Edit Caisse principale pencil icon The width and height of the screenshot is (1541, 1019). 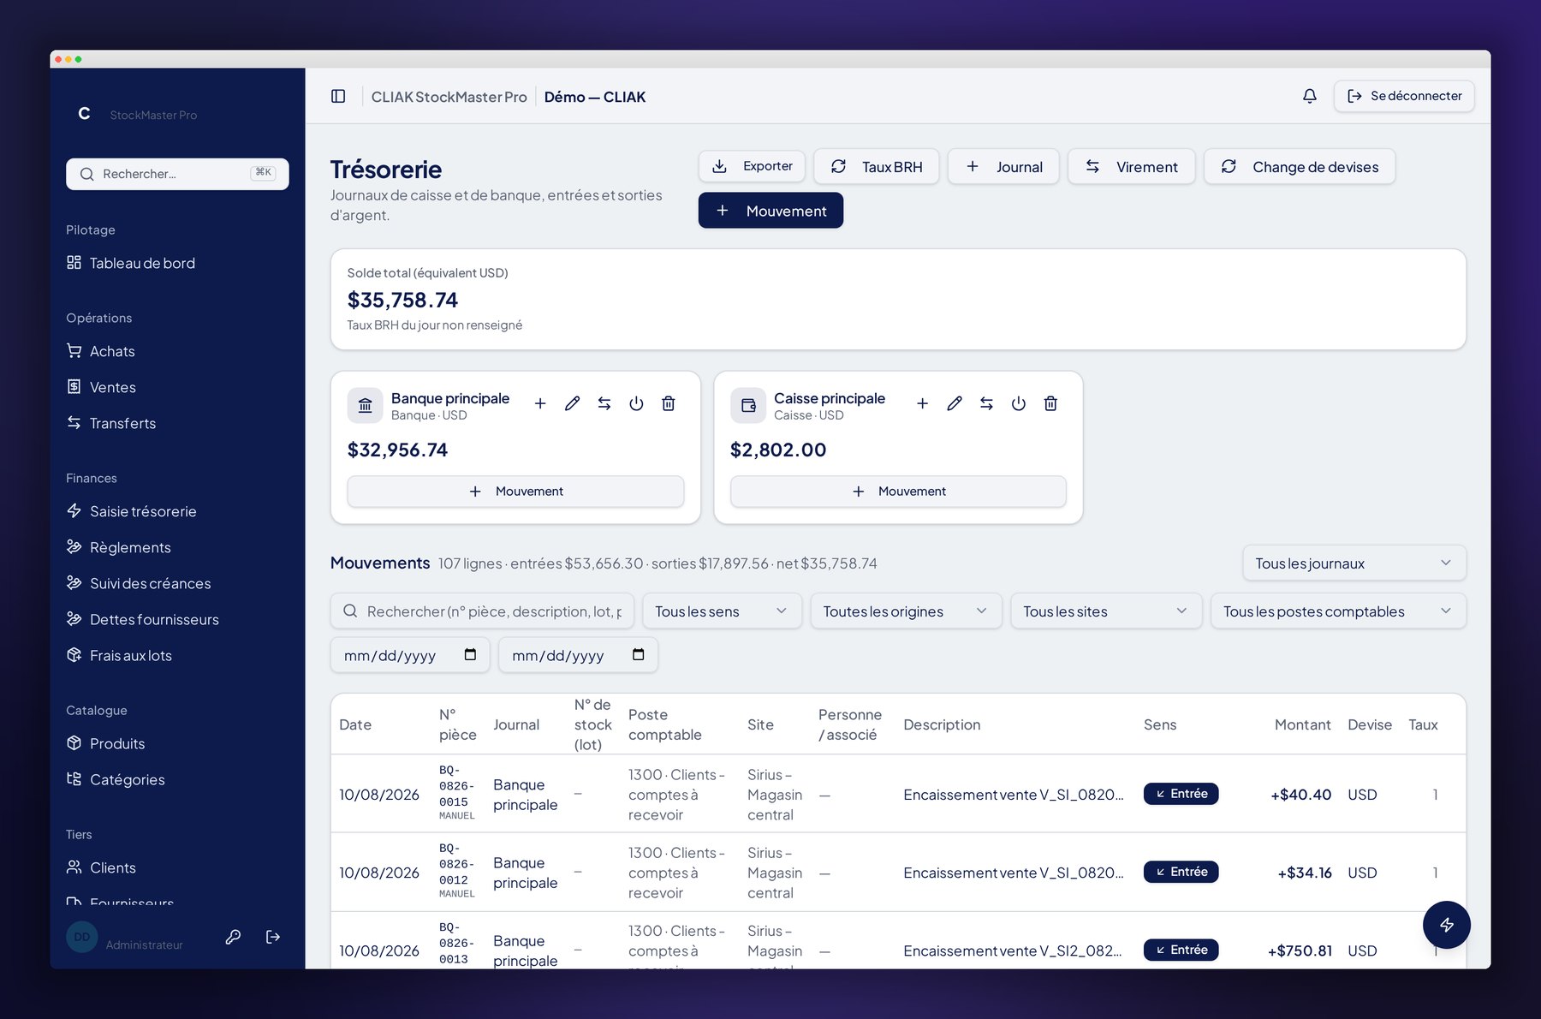(x=955, y=403)
